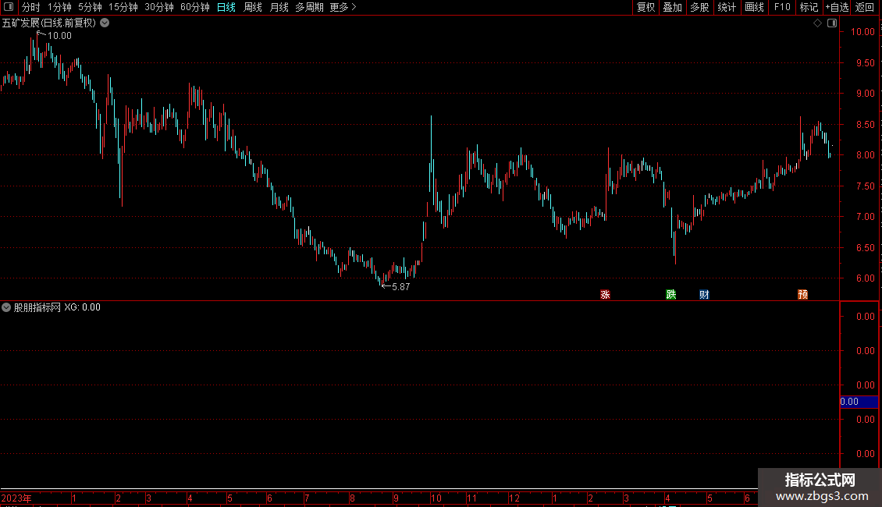
Task: Expand the 更多 periods menu
Action: 343,7
